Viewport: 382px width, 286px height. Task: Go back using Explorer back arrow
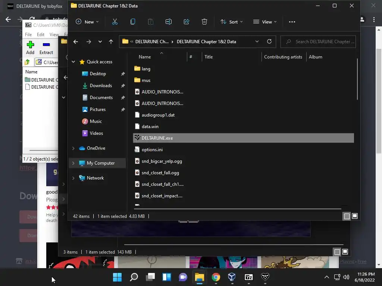click(76, 42)
